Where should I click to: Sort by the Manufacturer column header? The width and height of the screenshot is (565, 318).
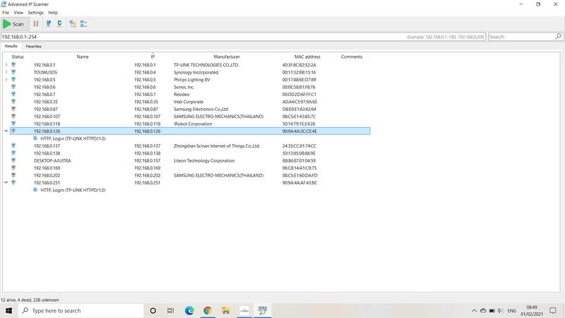[227, 57]
